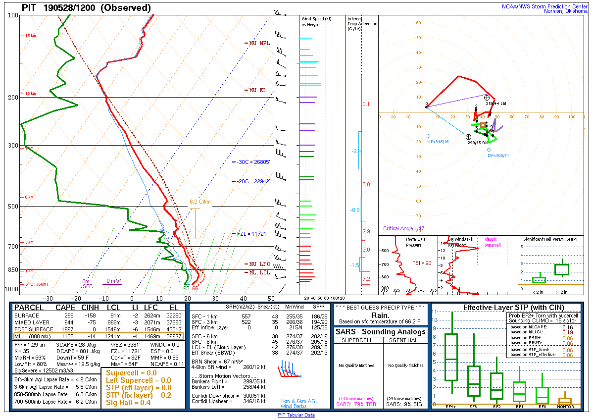Click the 700-500mb Lapse Rate row
Image resolution: width=593 pixels, height=420 pixels.
coord(55,402)
